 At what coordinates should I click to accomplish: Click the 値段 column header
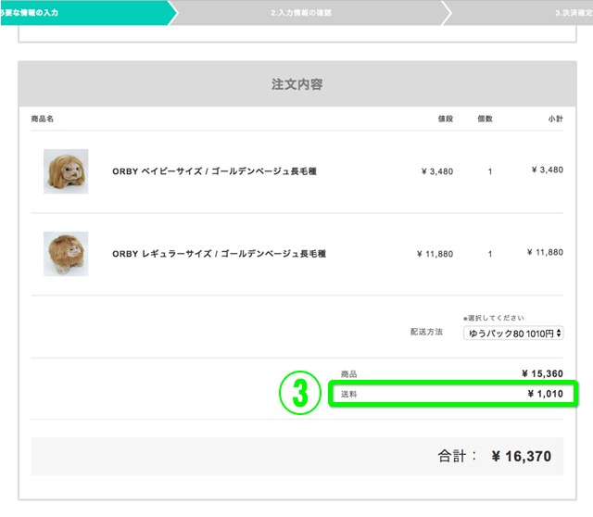click(x=446, y=119)
